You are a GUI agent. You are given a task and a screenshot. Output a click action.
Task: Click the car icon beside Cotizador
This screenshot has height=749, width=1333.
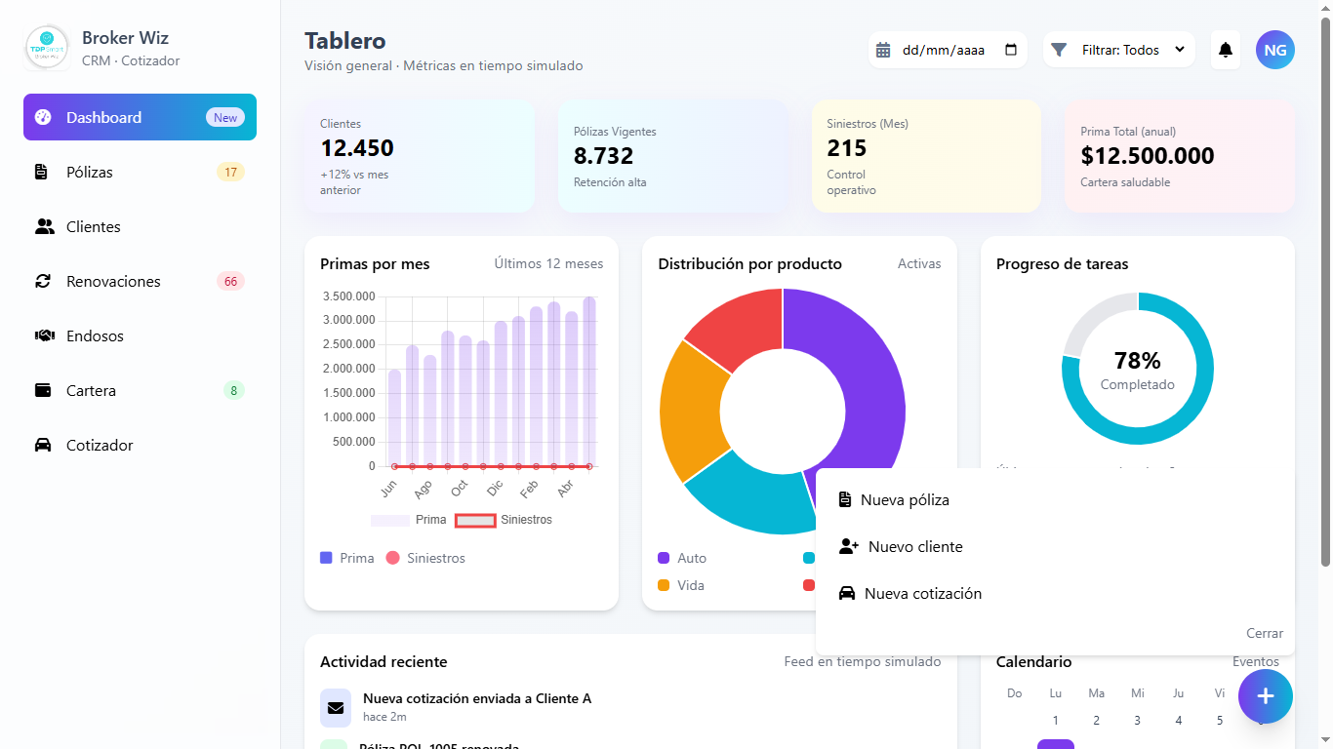coord(43,445)
